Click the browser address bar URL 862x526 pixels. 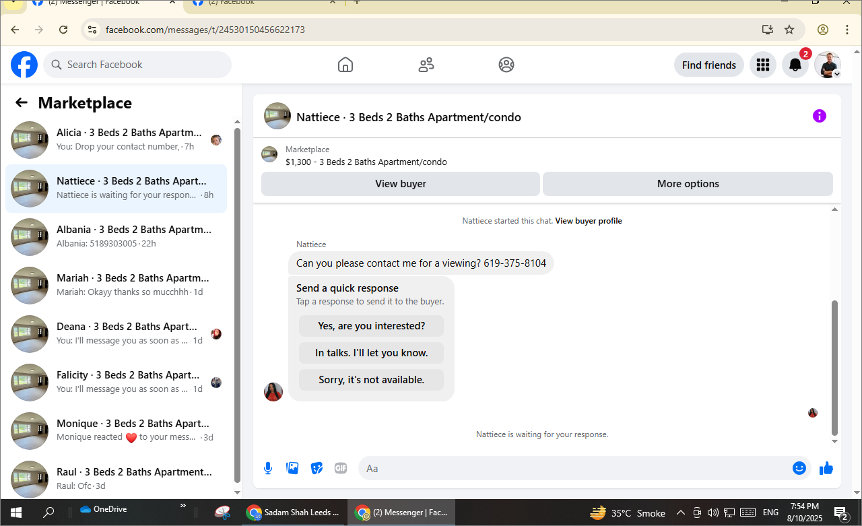pyautogui.click(x=205, y=30)
